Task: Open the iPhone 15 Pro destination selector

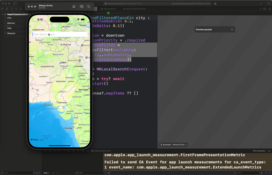Action: click(x=134, y=4)
